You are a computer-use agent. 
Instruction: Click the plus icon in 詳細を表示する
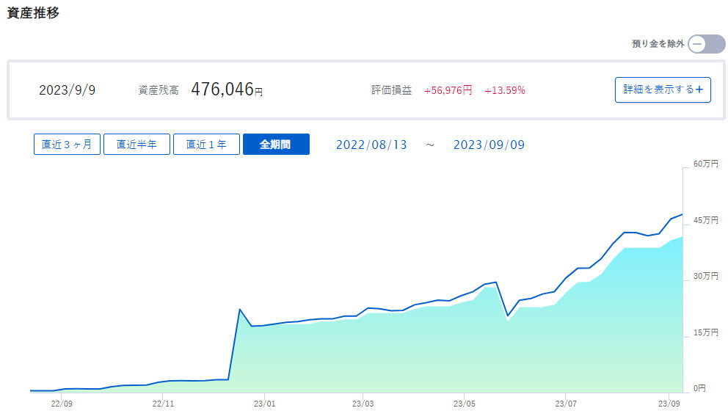pyautogui.click(x=699, y=90)
